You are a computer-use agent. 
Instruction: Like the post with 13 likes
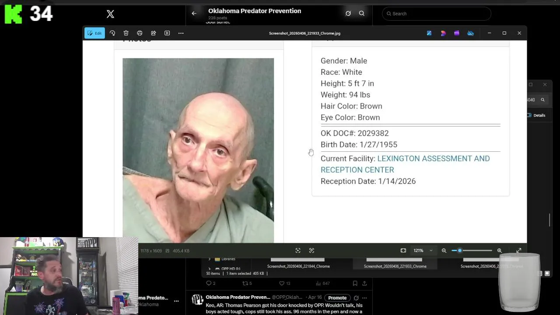284,283
